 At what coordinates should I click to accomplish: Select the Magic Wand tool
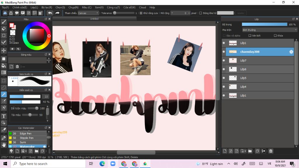[4, 94]
